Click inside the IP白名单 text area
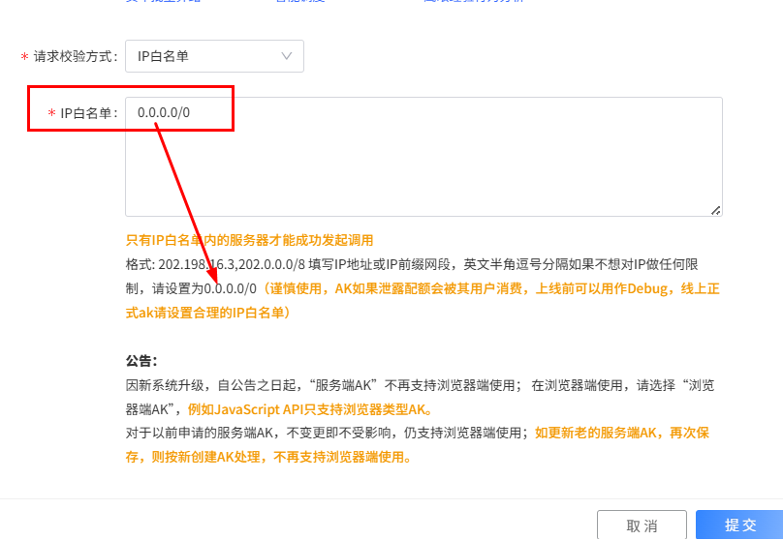This screenshot has width=783, height=540. click(x=423, y=157)
